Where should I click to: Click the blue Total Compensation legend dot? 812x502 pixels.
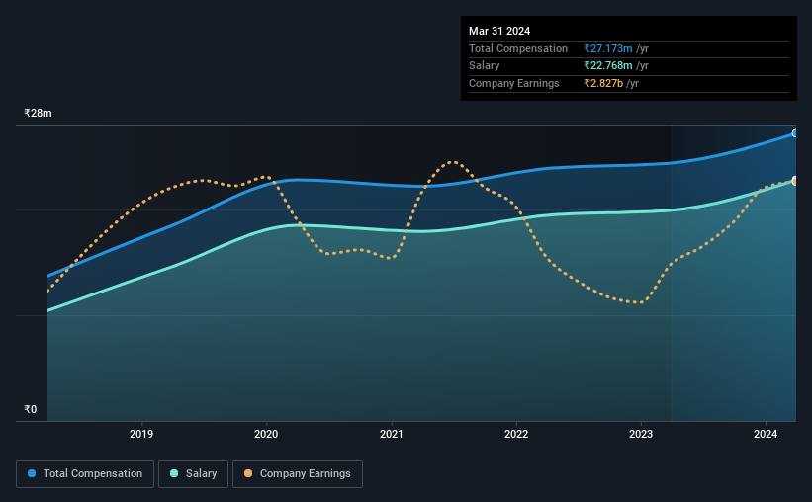click(x=32, y=473)
